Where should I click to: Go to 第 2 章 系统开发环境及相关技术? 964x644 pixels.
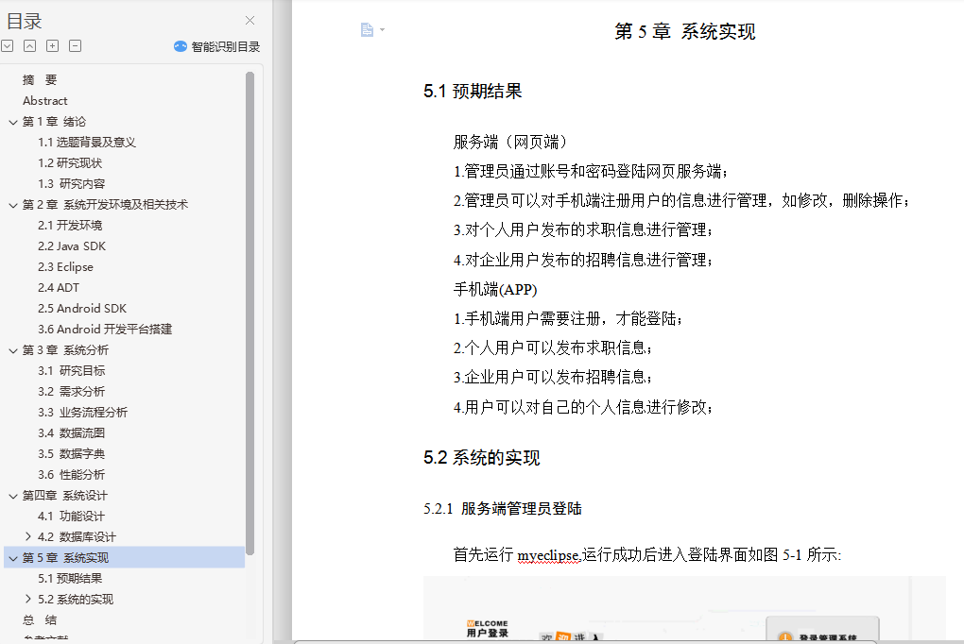105,205
